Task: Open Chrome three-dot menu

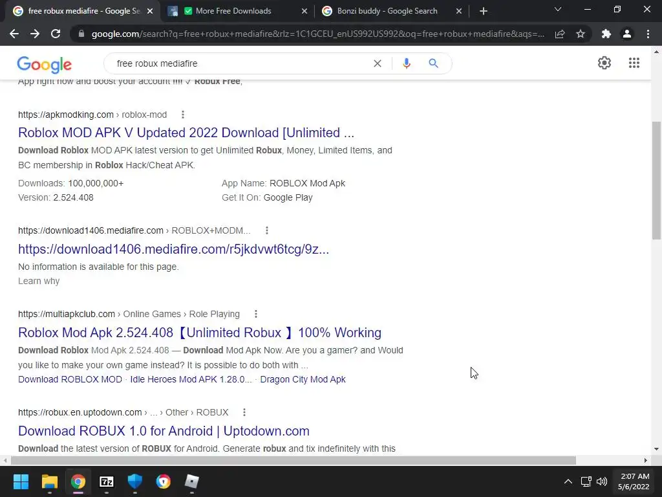Action: point(648,34)
